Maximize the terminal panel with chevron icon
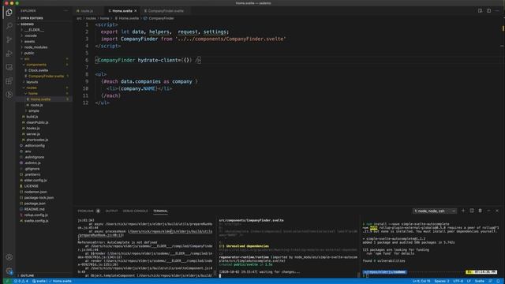Image resolution: width=505 pixels, height=284 pixels. 488,211
